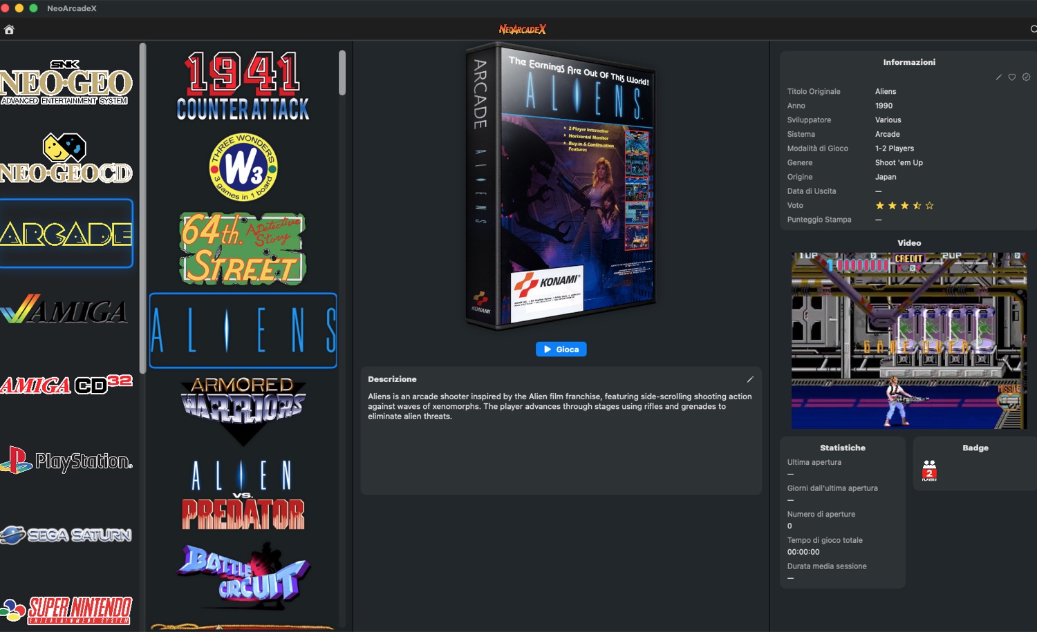Screen dimensions: 1037x632
Task: Click the 'Durata media sessione' label
Action: point(827,566)
